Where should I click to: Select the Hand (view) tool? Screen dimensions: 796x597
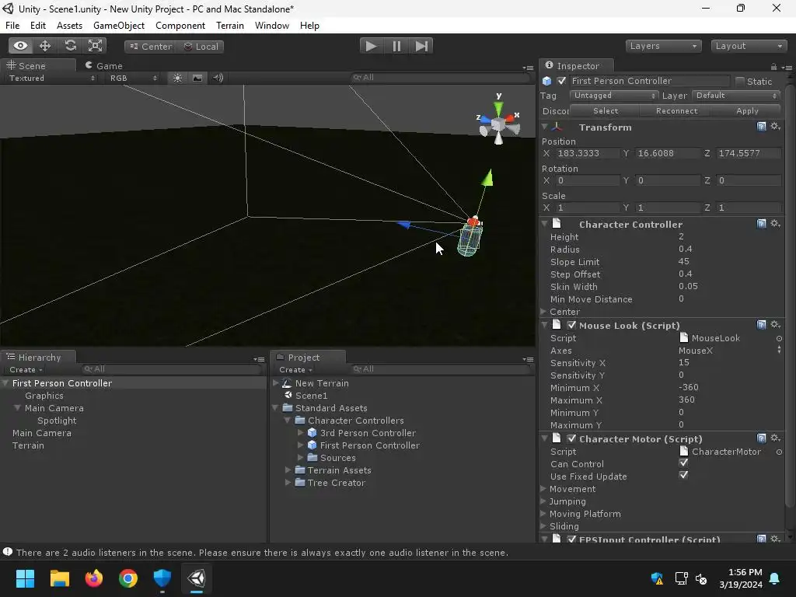pos(20,46)
